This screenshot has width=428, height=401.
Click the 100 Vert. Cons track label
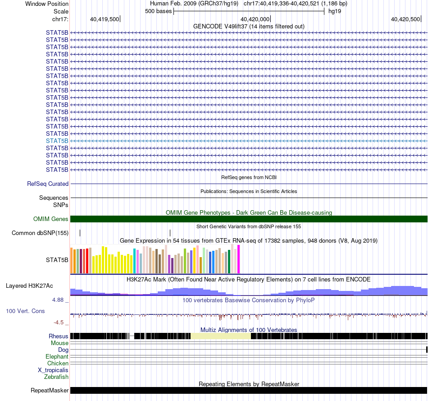click(25, 311)
